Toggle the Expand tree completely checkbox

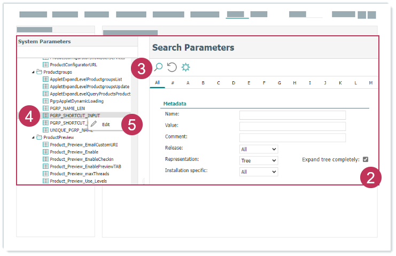[x=366, y=159]
